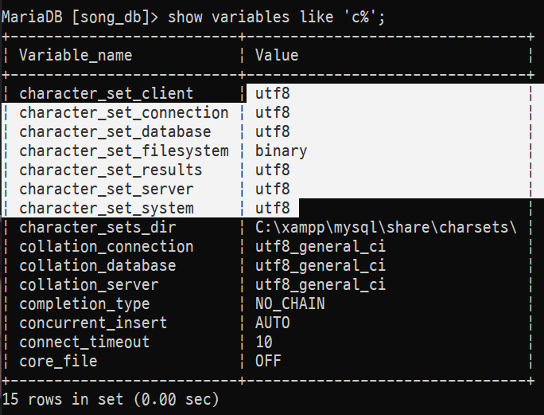
Task: Click the '15 rows in set' result line
Action: point(111,397)
